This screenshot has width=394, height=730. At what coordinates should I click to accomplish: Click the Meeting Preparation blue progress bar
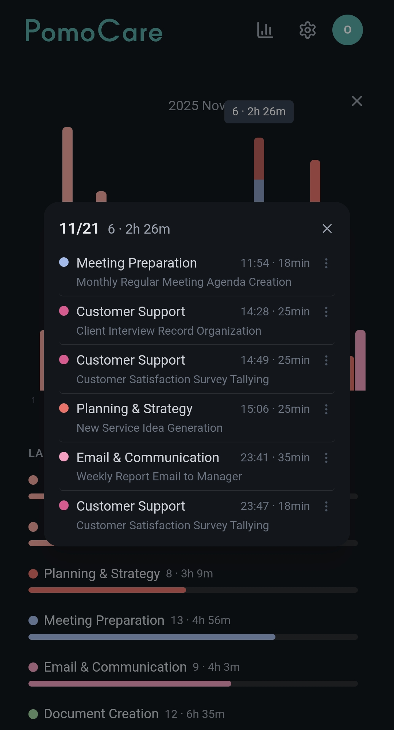152,637
